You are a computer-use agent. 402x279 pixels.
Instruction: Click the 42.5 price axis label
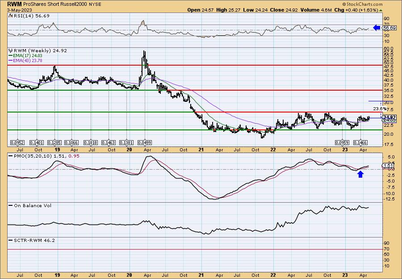coord(389,75)
